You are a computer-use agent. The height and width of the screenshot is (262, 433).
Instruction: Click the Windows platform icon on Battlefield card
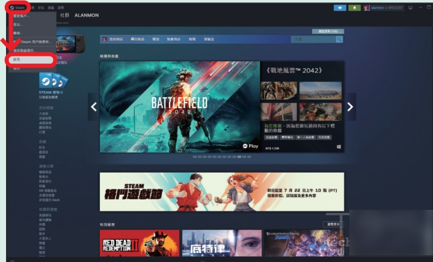tap(339, 147)
